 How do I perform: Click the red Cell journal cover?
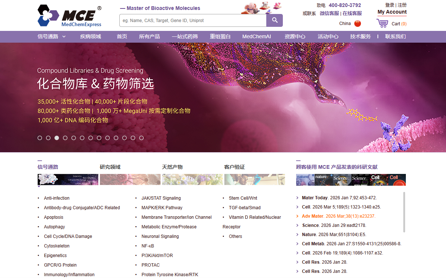pos(397,179)
